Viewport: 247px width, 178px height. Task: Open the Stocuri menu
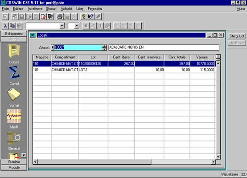(x=51, y=9)
